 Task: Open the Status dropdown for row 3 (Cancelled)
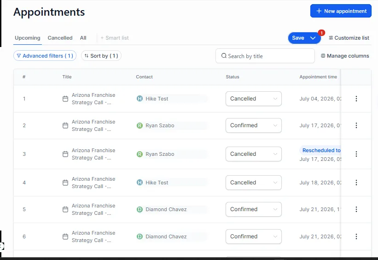(x=254, y=154)
